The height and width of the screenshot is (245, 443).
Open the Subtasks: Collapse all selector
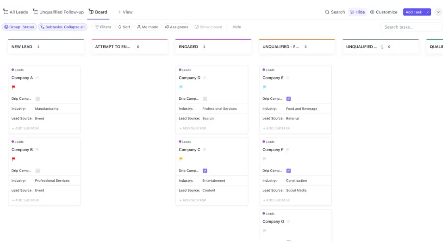62,27
